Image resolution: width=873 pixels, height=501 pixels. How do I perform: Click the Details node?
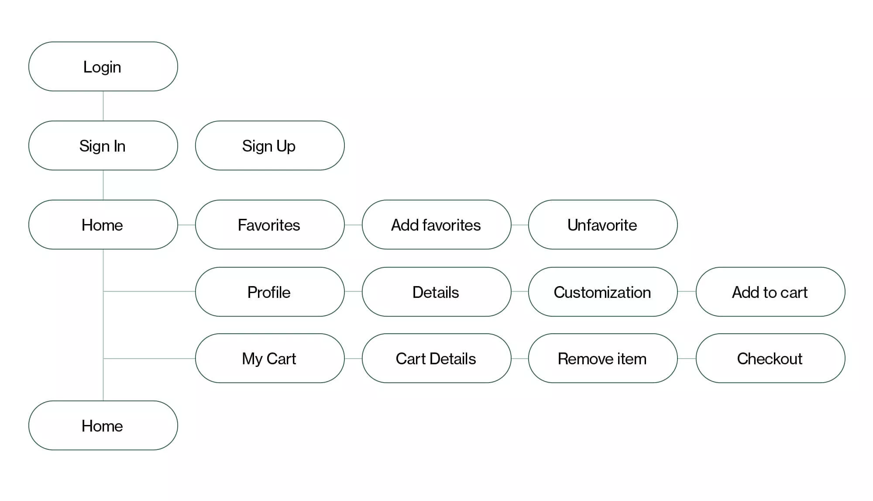436,292
